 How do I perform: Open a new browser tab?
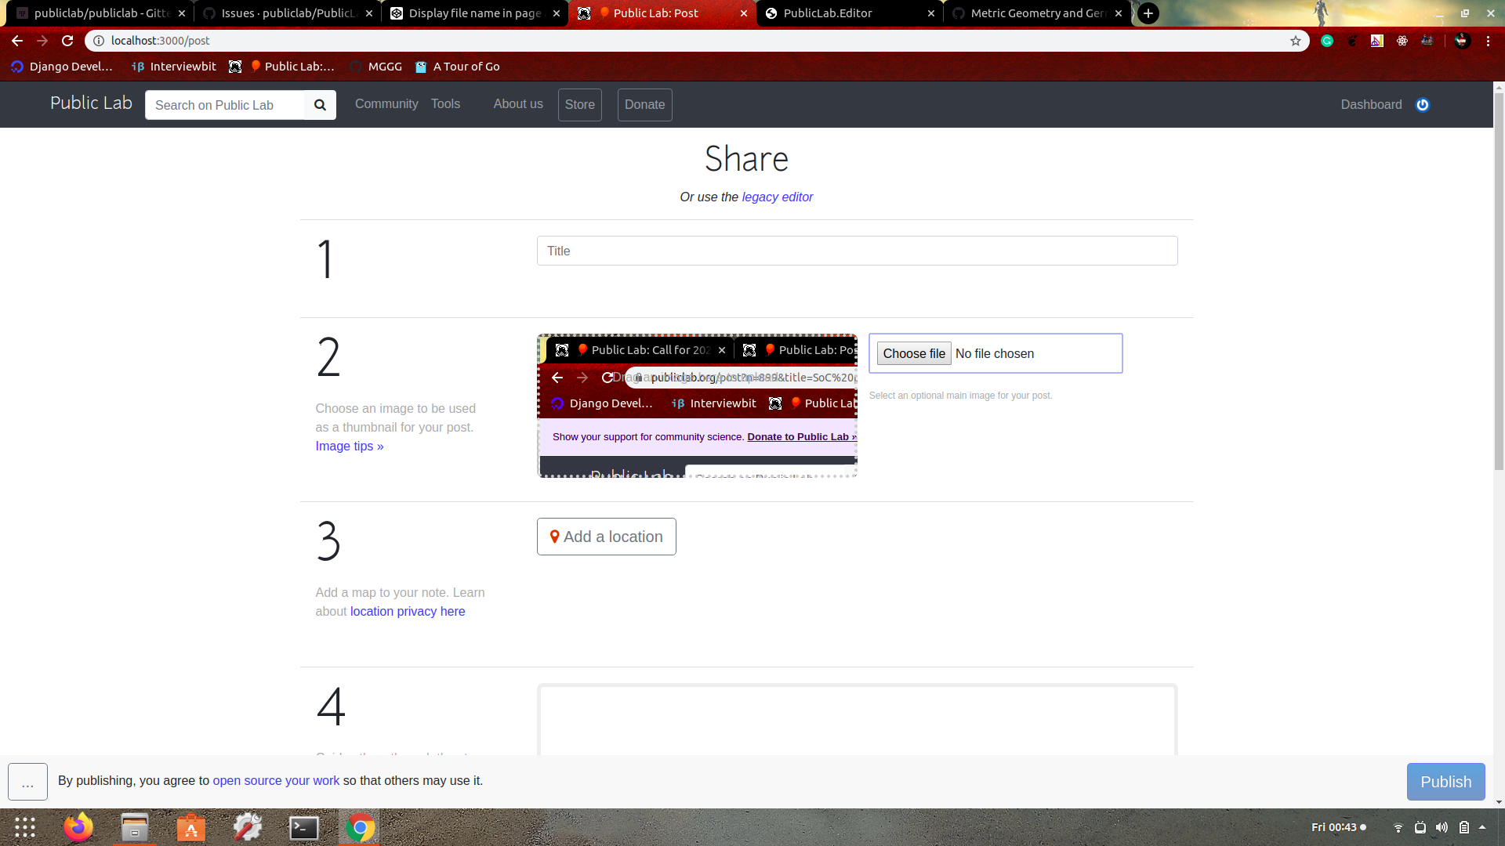(x=1148, y=13)
